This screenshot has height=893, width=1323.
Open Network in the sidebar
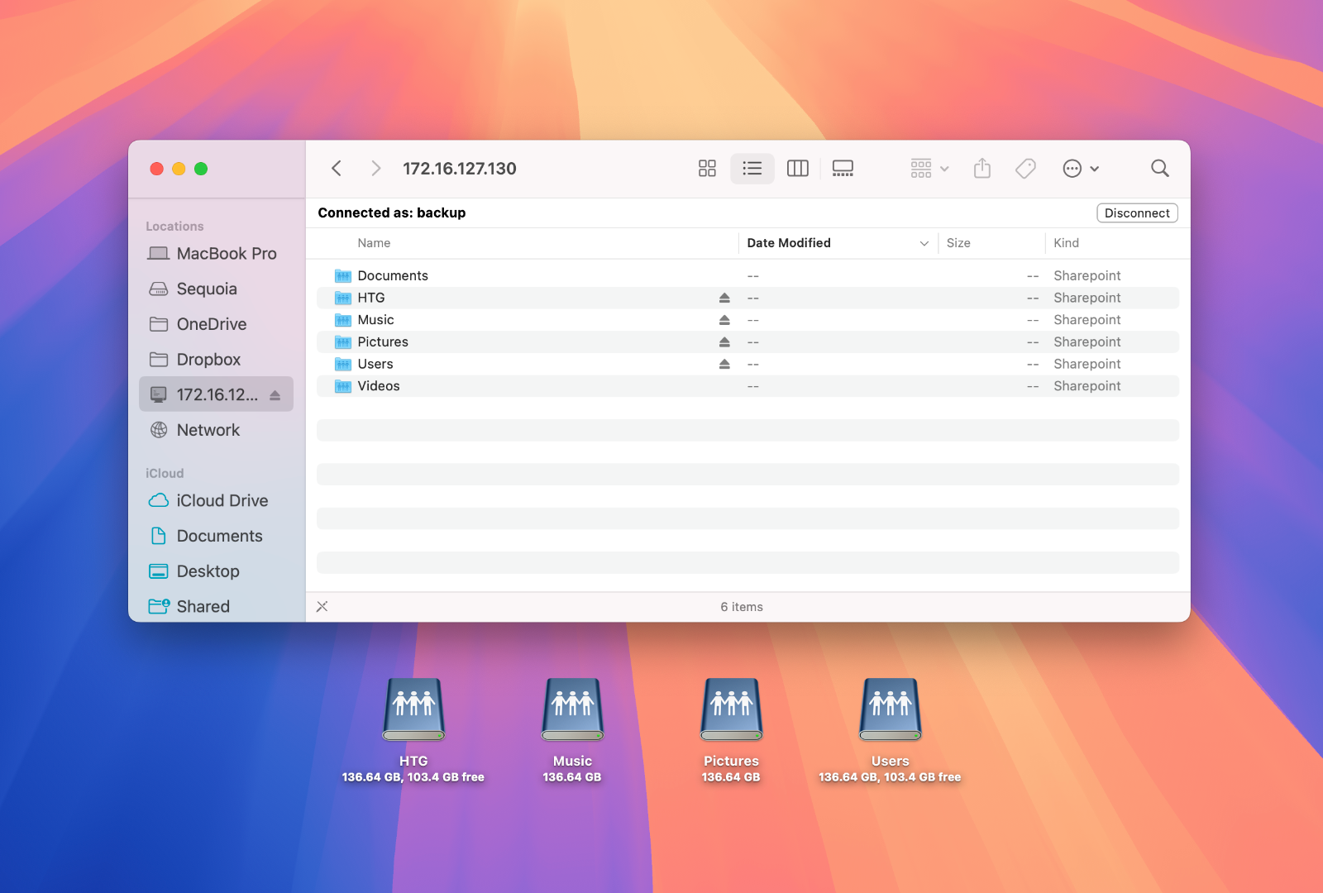pyautogui.click(x=208, y=430)
